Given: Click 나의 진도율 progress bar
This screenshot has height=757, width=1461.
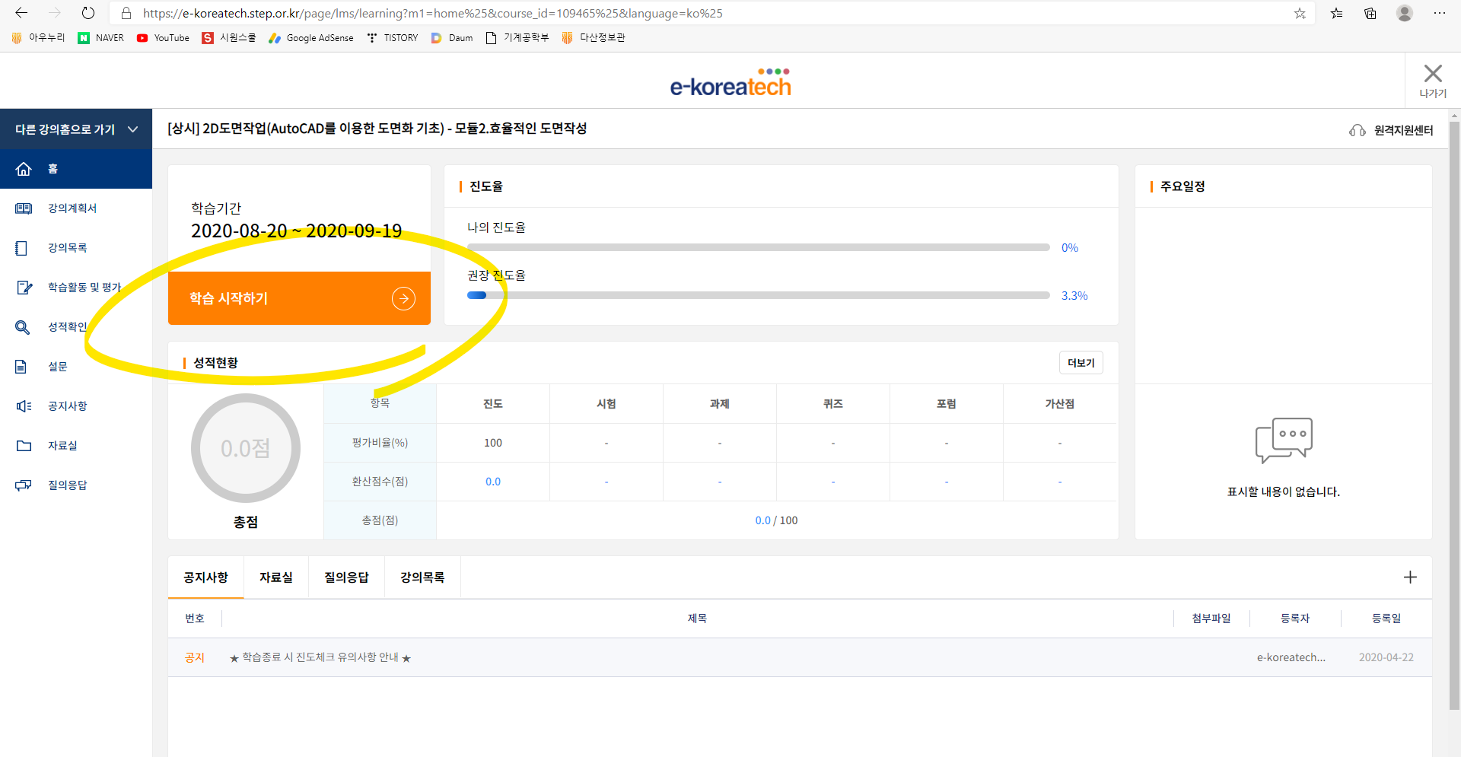Looking at the screenshot, I should pos(759,247).
